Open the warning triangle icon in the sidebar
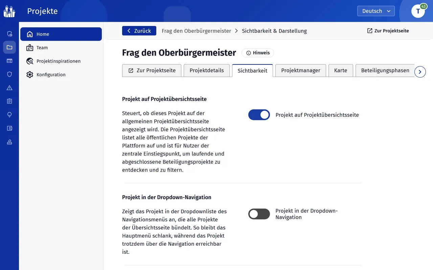This screenshot has width=433, height=270. [9, 88]
